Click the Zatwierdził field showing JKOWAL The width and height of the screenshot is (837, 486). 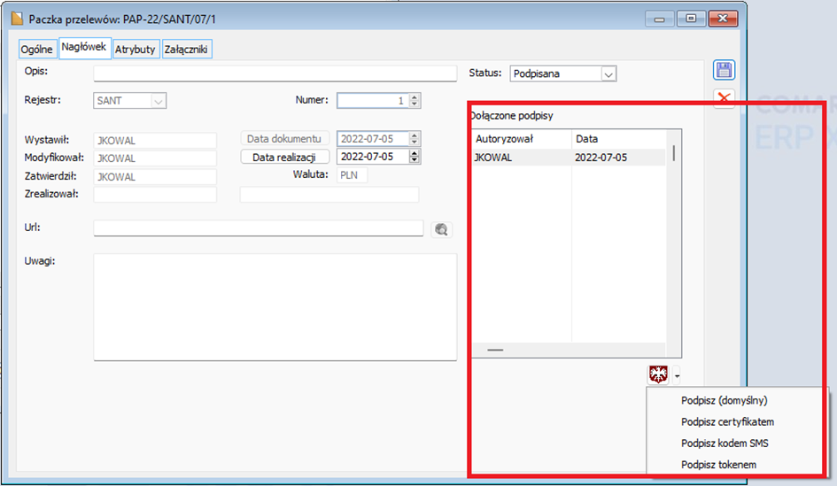155,176
